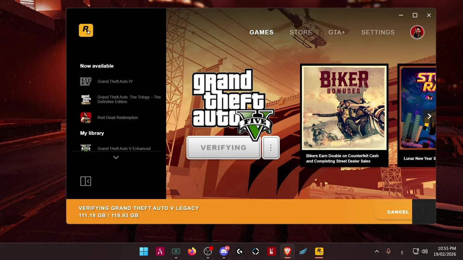The width and height of the screenshot is (463, 260).
Task: Open the red L app in taskbar
Action: coord(271,251)
